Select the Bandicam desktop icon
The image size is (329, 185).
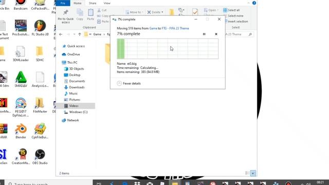(x=21, y=5)
